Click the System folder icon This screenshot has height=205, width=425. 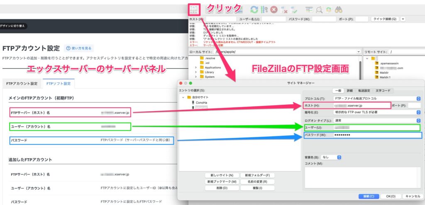pos(202,77)
